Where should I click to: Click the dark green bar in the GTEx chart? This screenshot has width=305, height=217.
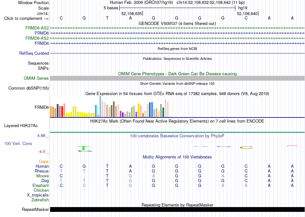[163, 112]
